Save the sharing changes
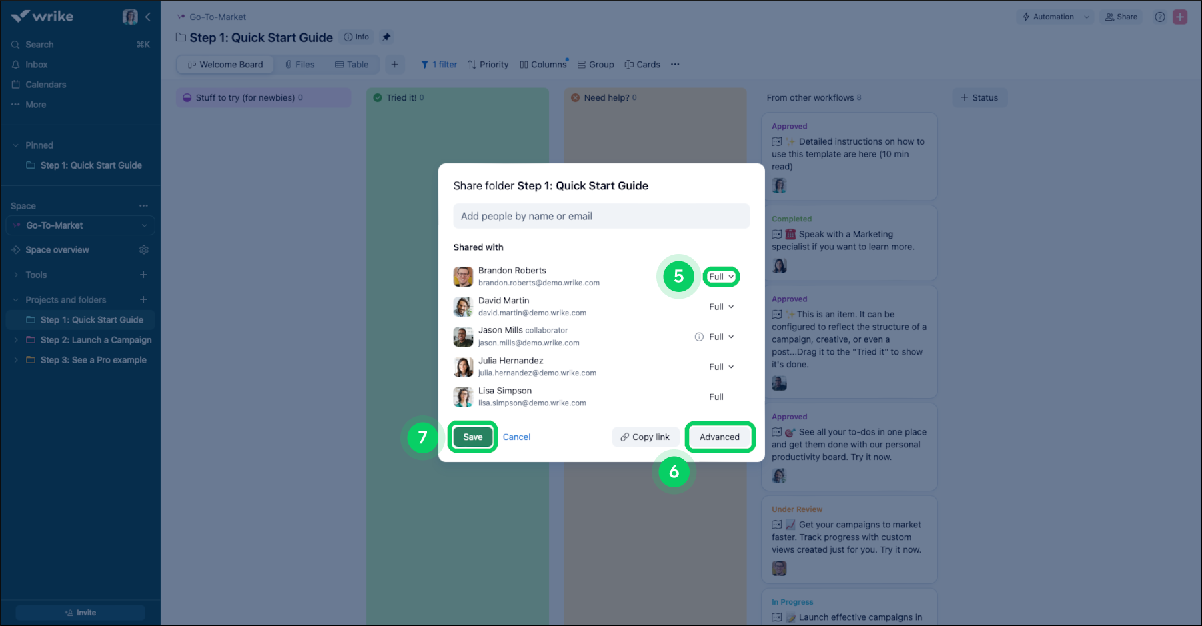 [x=472, y=437]
